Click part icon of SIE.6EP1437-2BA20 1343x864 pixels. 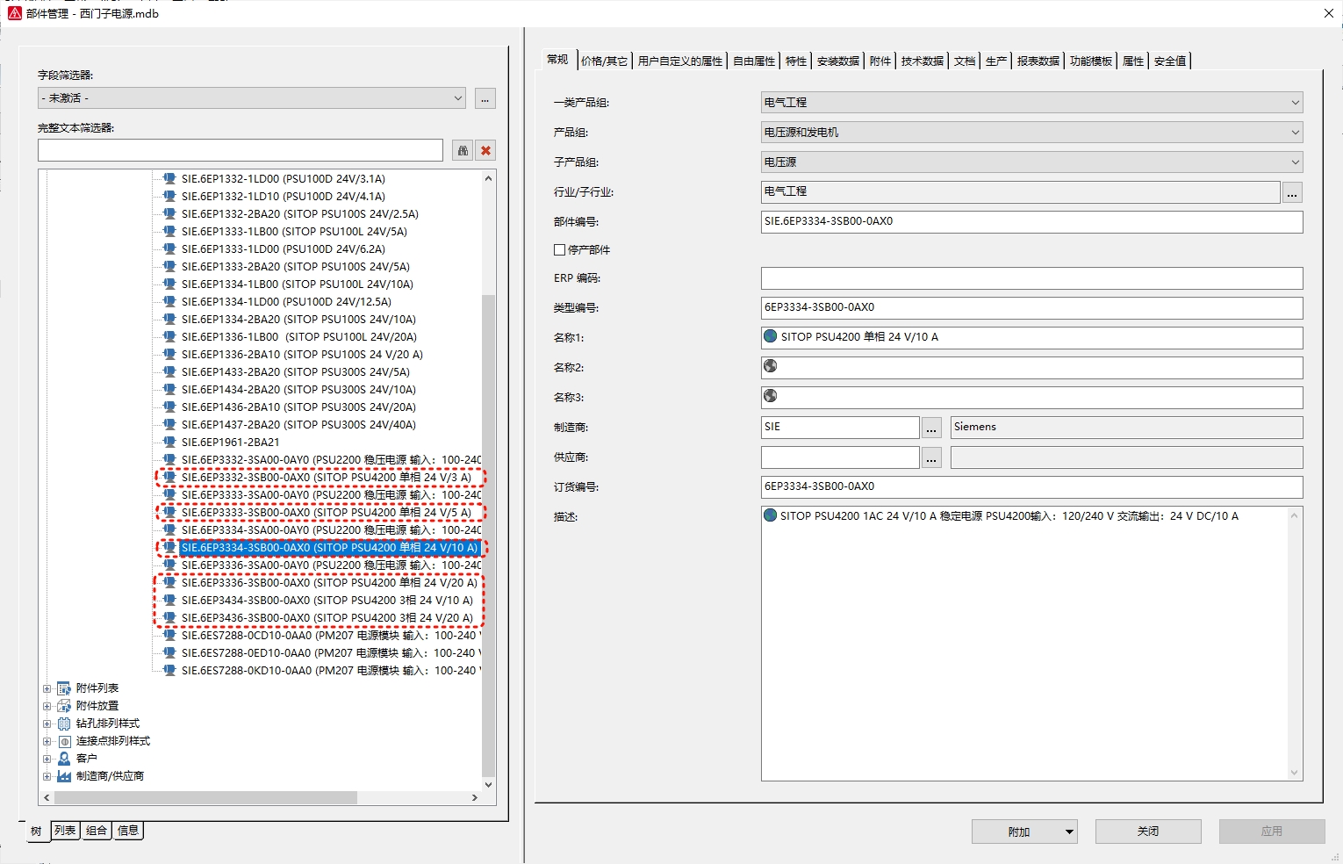pos(169,425)
